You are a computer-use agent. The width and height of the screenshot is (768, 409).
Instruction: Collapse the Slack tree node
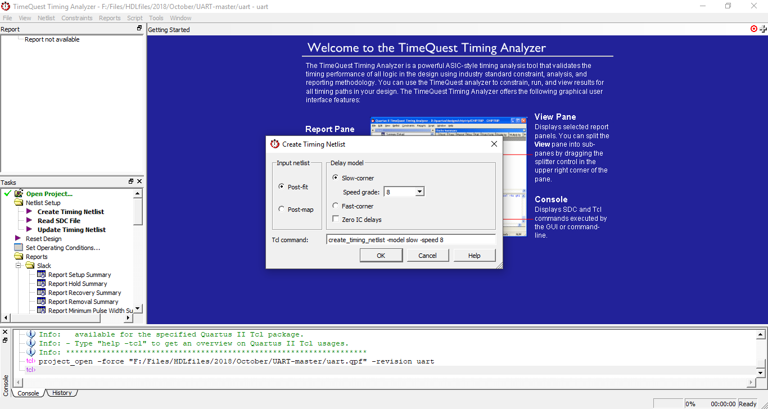tap(17, 266)
